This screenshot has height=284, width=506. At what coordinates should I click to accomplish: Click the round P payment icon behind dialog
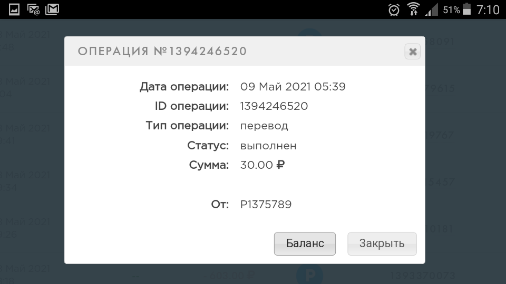click(x=309, y=274)
